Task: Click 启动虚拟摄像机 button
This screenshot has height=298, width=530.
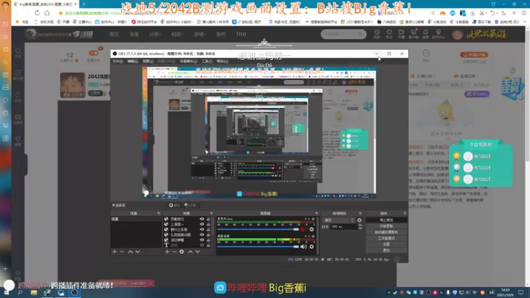Action: coord(386,232)
